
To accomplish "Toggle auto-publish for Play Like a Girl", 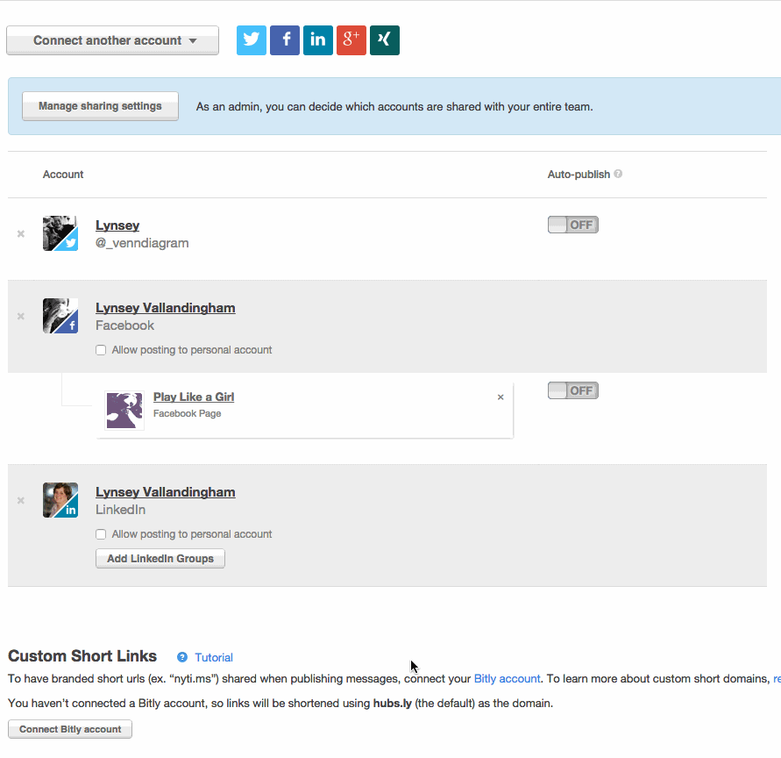I will pyautogui.click(x=572, y=391).
